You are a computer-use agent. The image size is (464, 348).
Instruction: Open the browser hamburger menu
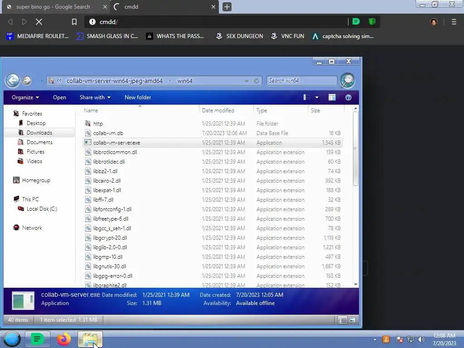454,22
